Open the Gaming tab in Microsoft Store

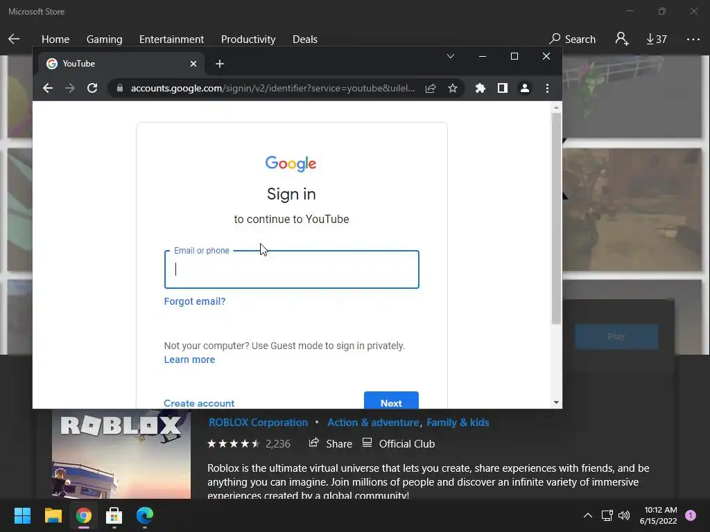click(104, 39)
